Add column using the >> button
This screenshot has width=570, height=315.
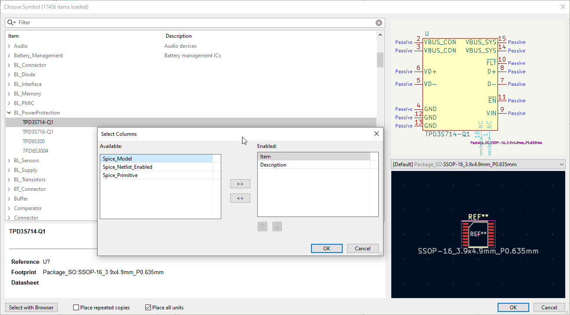pos(240,184)
